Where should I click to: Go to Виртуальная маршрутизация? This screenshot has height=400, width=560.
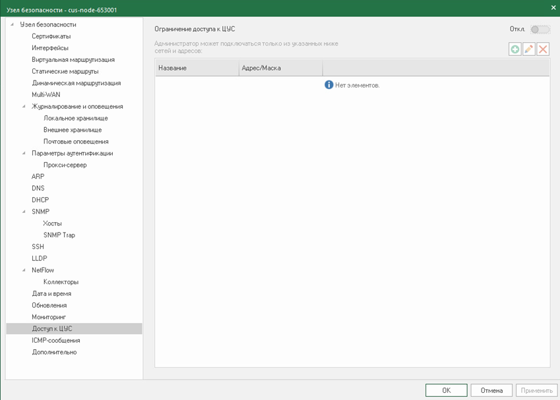(73, 59)
